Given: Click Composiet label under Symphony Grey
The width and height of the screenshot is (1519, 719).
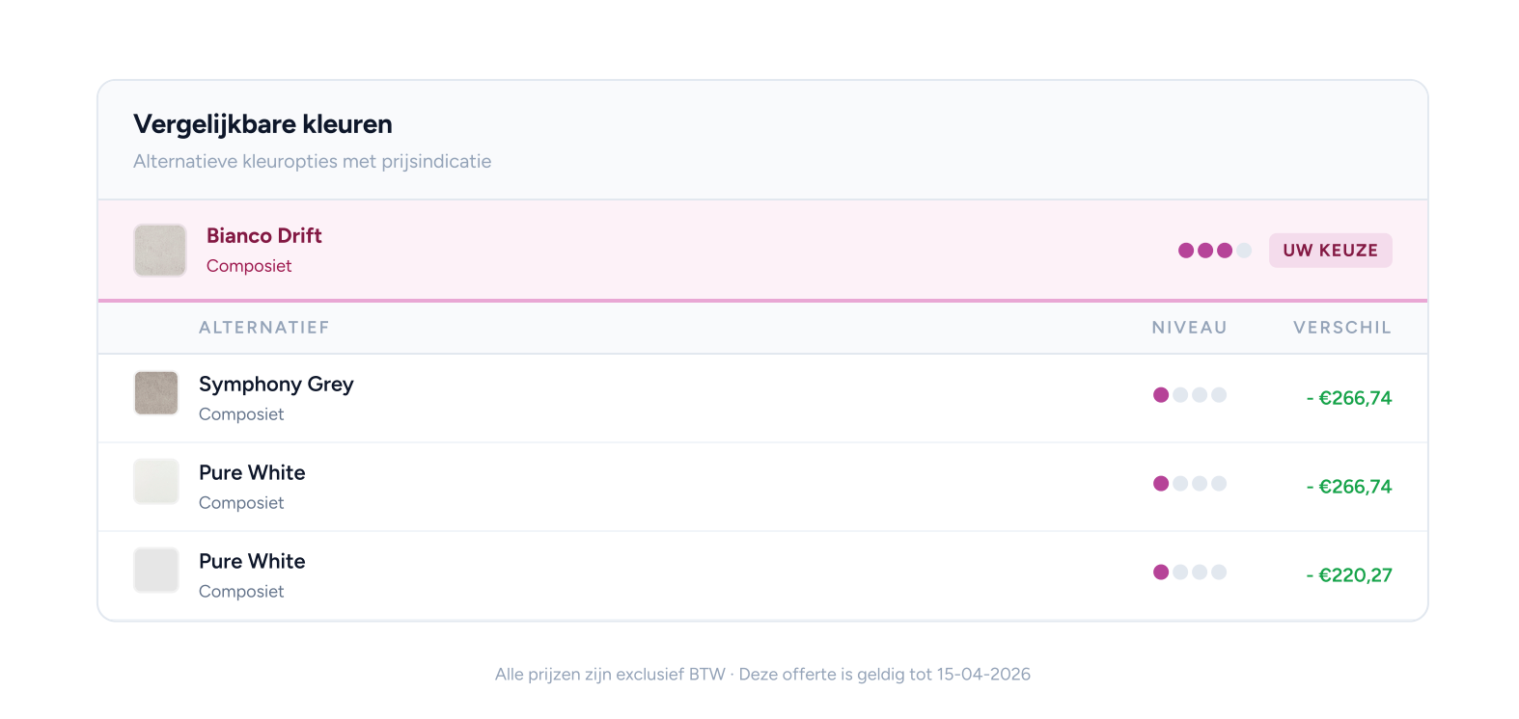Looking at the screenshot, I should pos(241,414).
